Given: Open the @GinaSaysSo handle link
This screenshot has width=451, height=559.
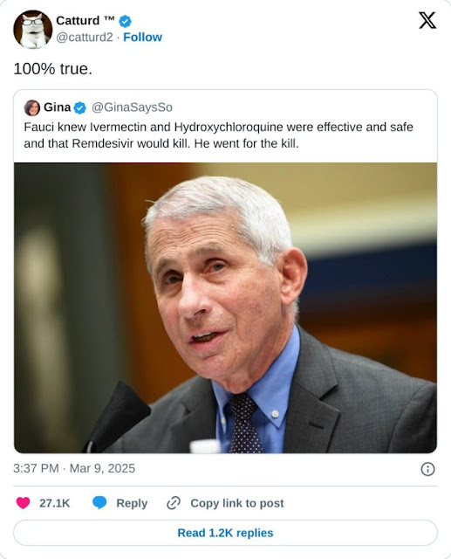Looking at the screenshot, I should (132, 107).
